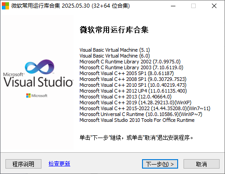Click the small Microsoft four-square logo
Screen dimensions: 225x174
pyautogui.click(x=28, y=96)
